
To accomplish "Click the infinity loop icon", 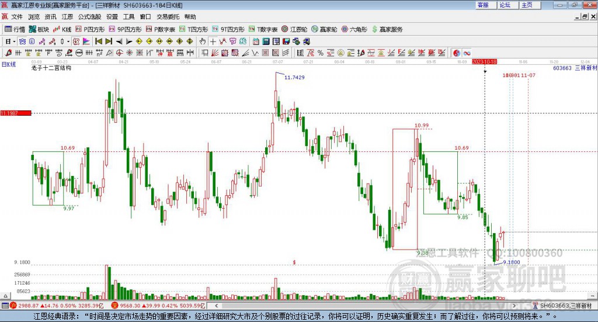I will click(467, 53).
